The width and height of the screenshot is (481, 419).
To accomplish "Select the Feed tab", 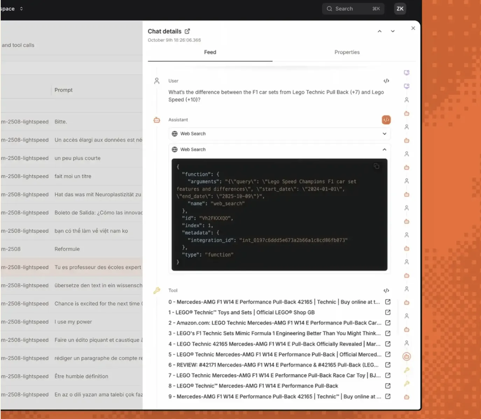I will coord(210,52).
